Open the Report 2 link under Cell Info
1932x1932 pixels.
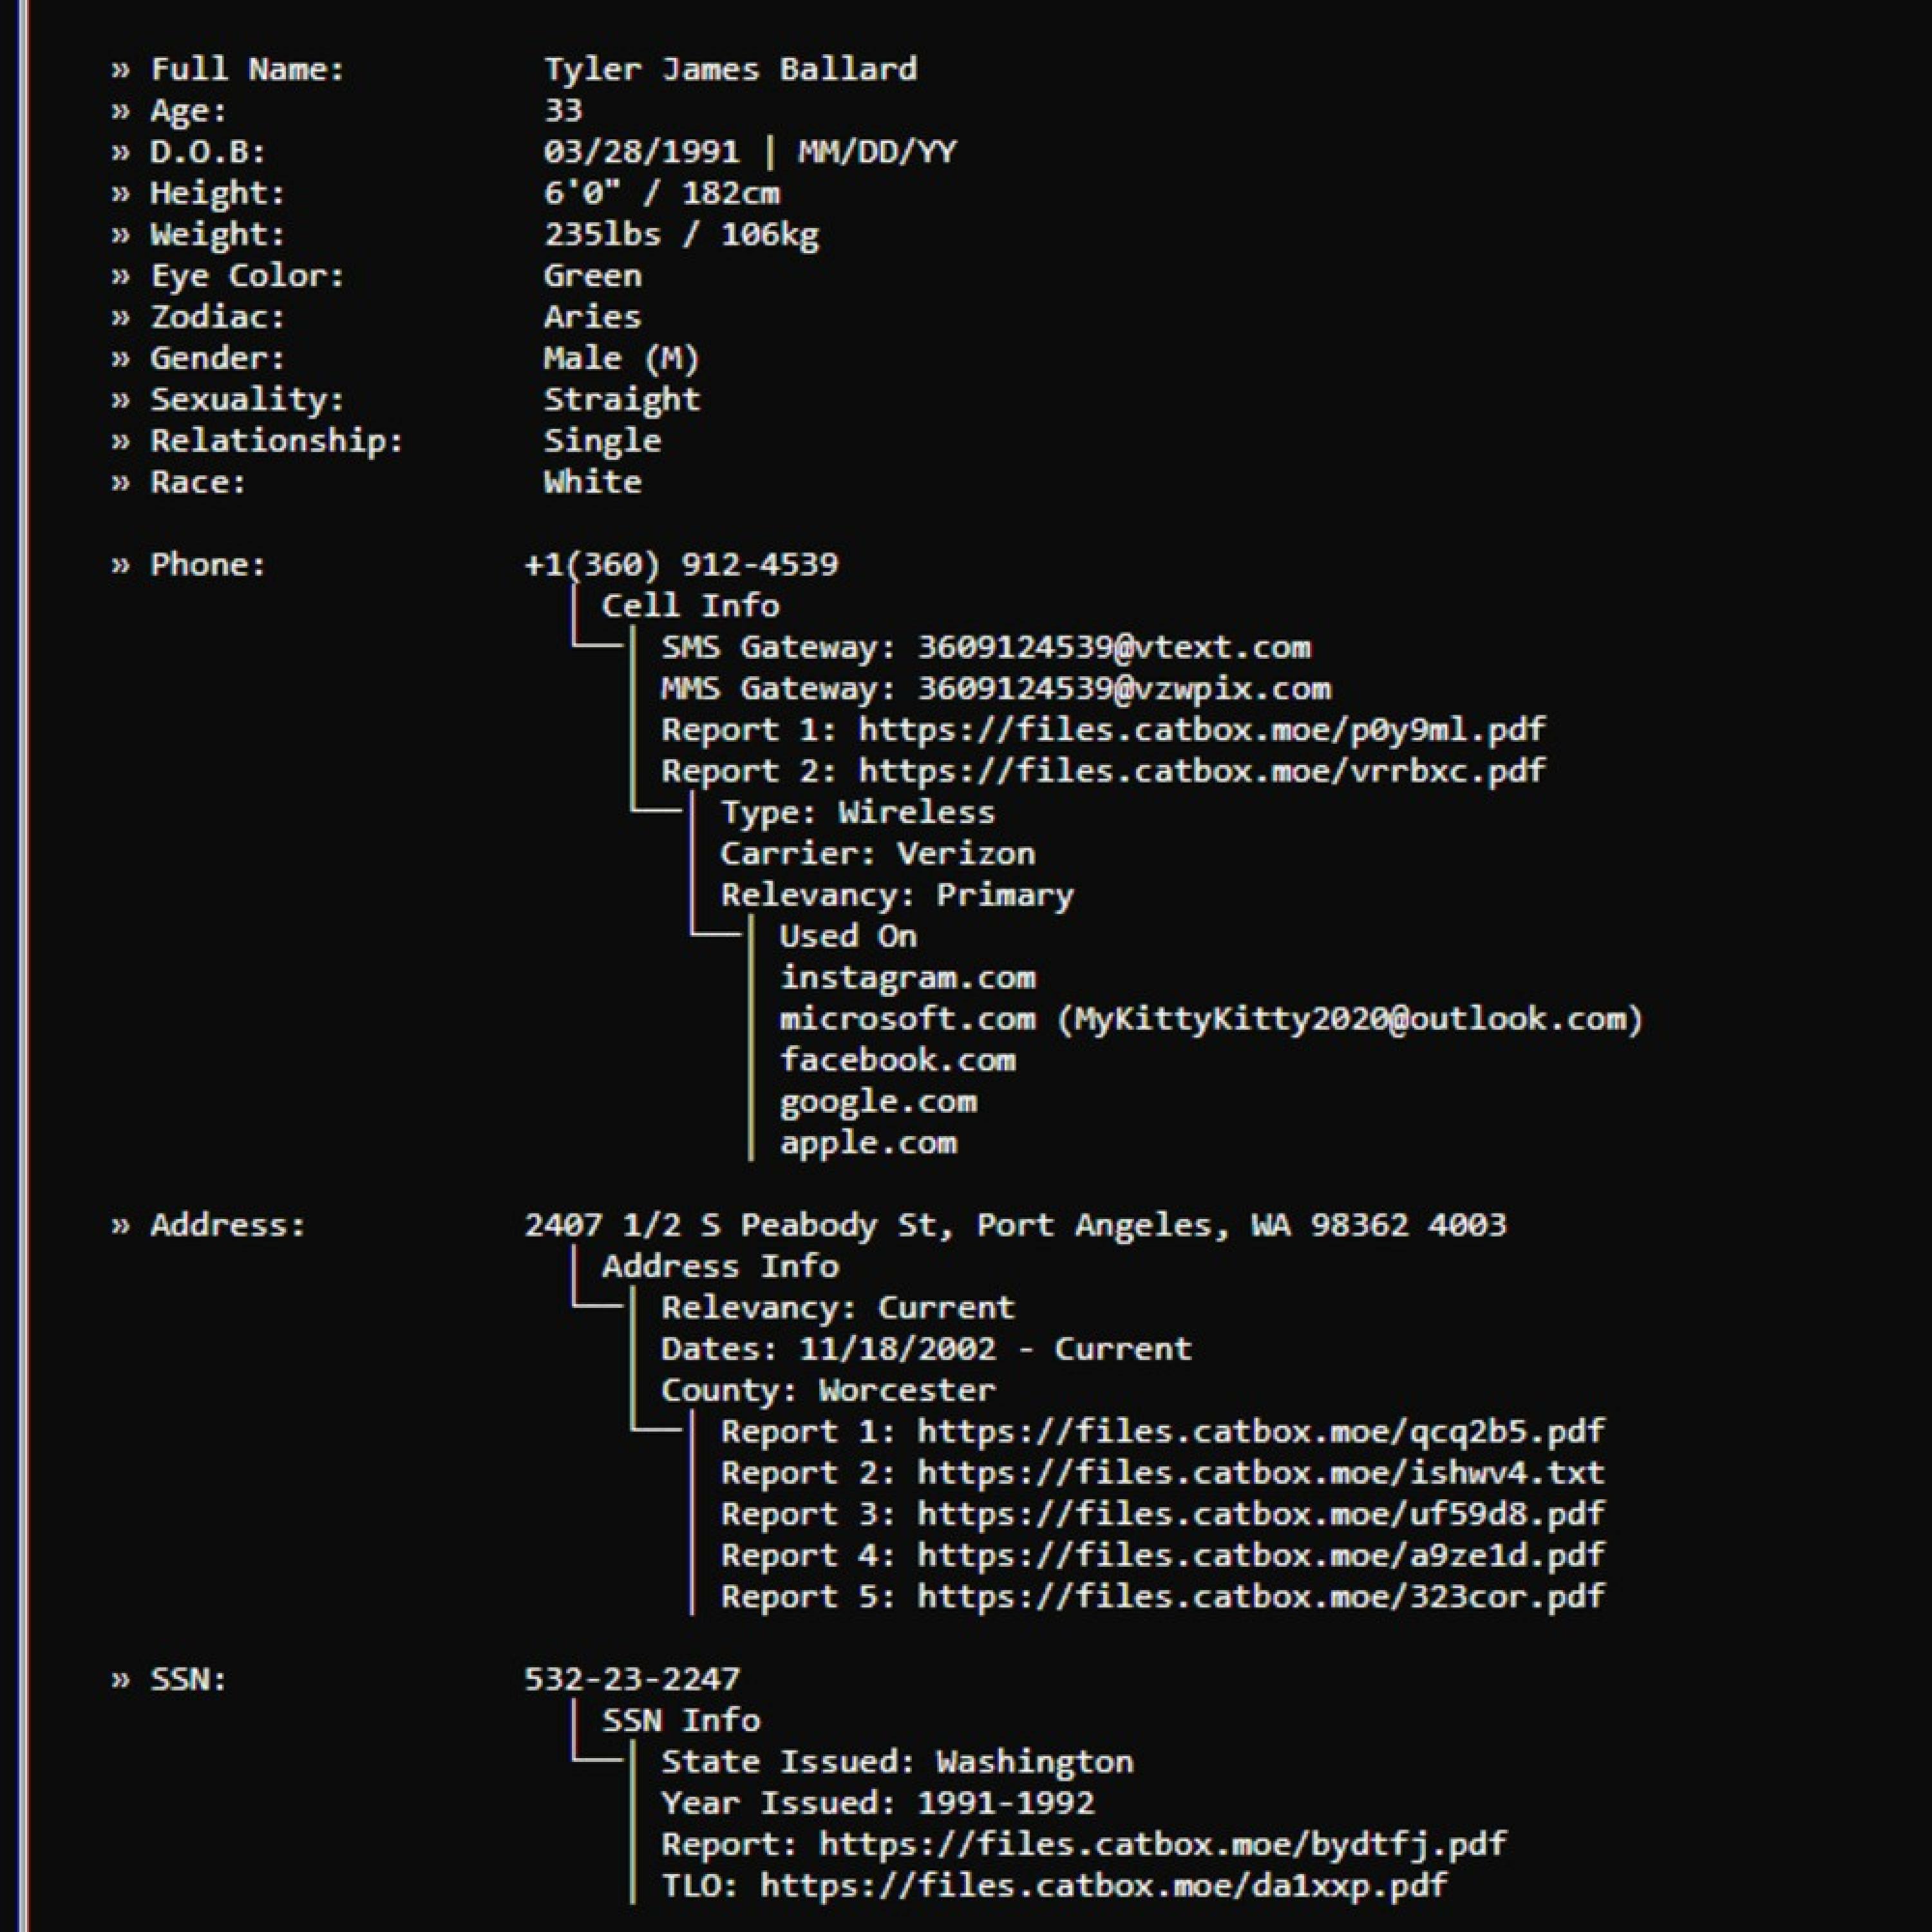pyautogui.click(x=1201, y=771)
